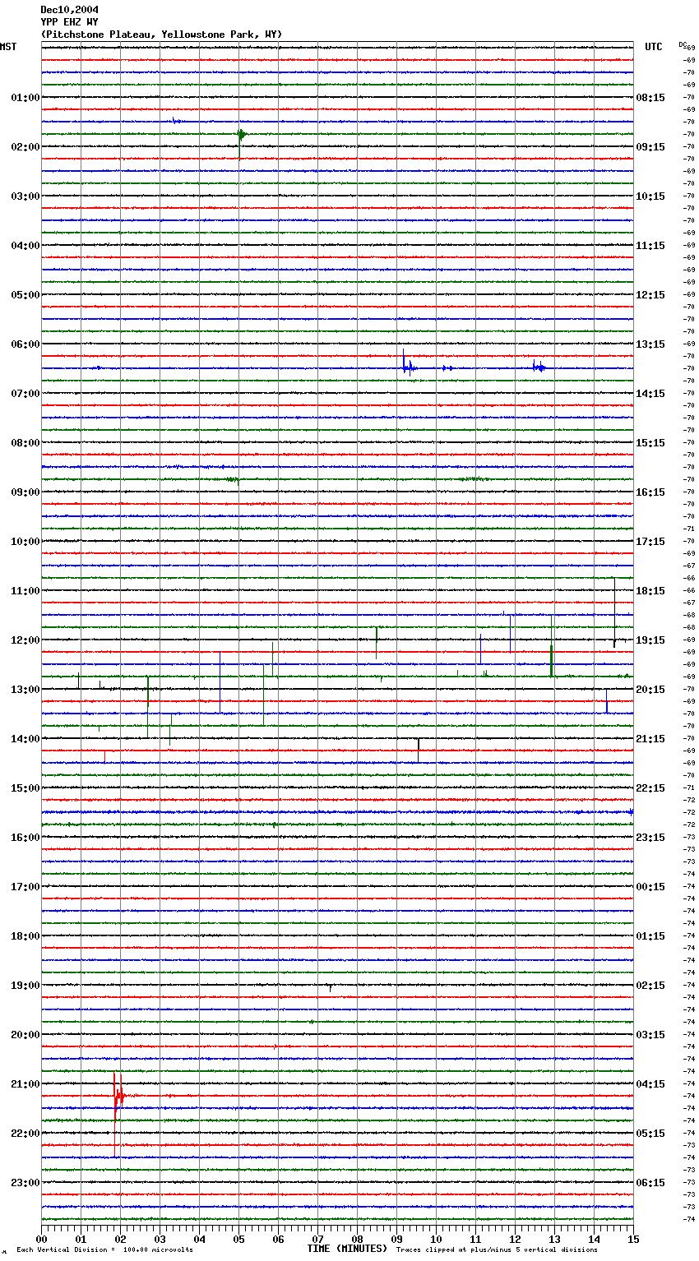
Task: Click the 10:15 UTC time label
Action: 650,196
